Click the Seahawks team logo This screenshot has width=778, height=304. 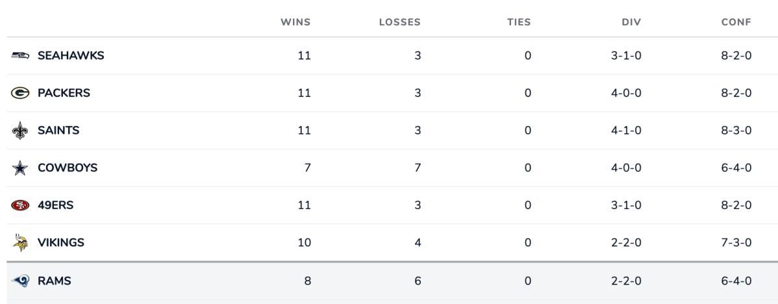pyautogui.click(x=20, y=56)
